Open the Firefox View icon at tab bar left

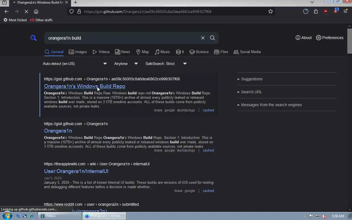tap(4, 2)
